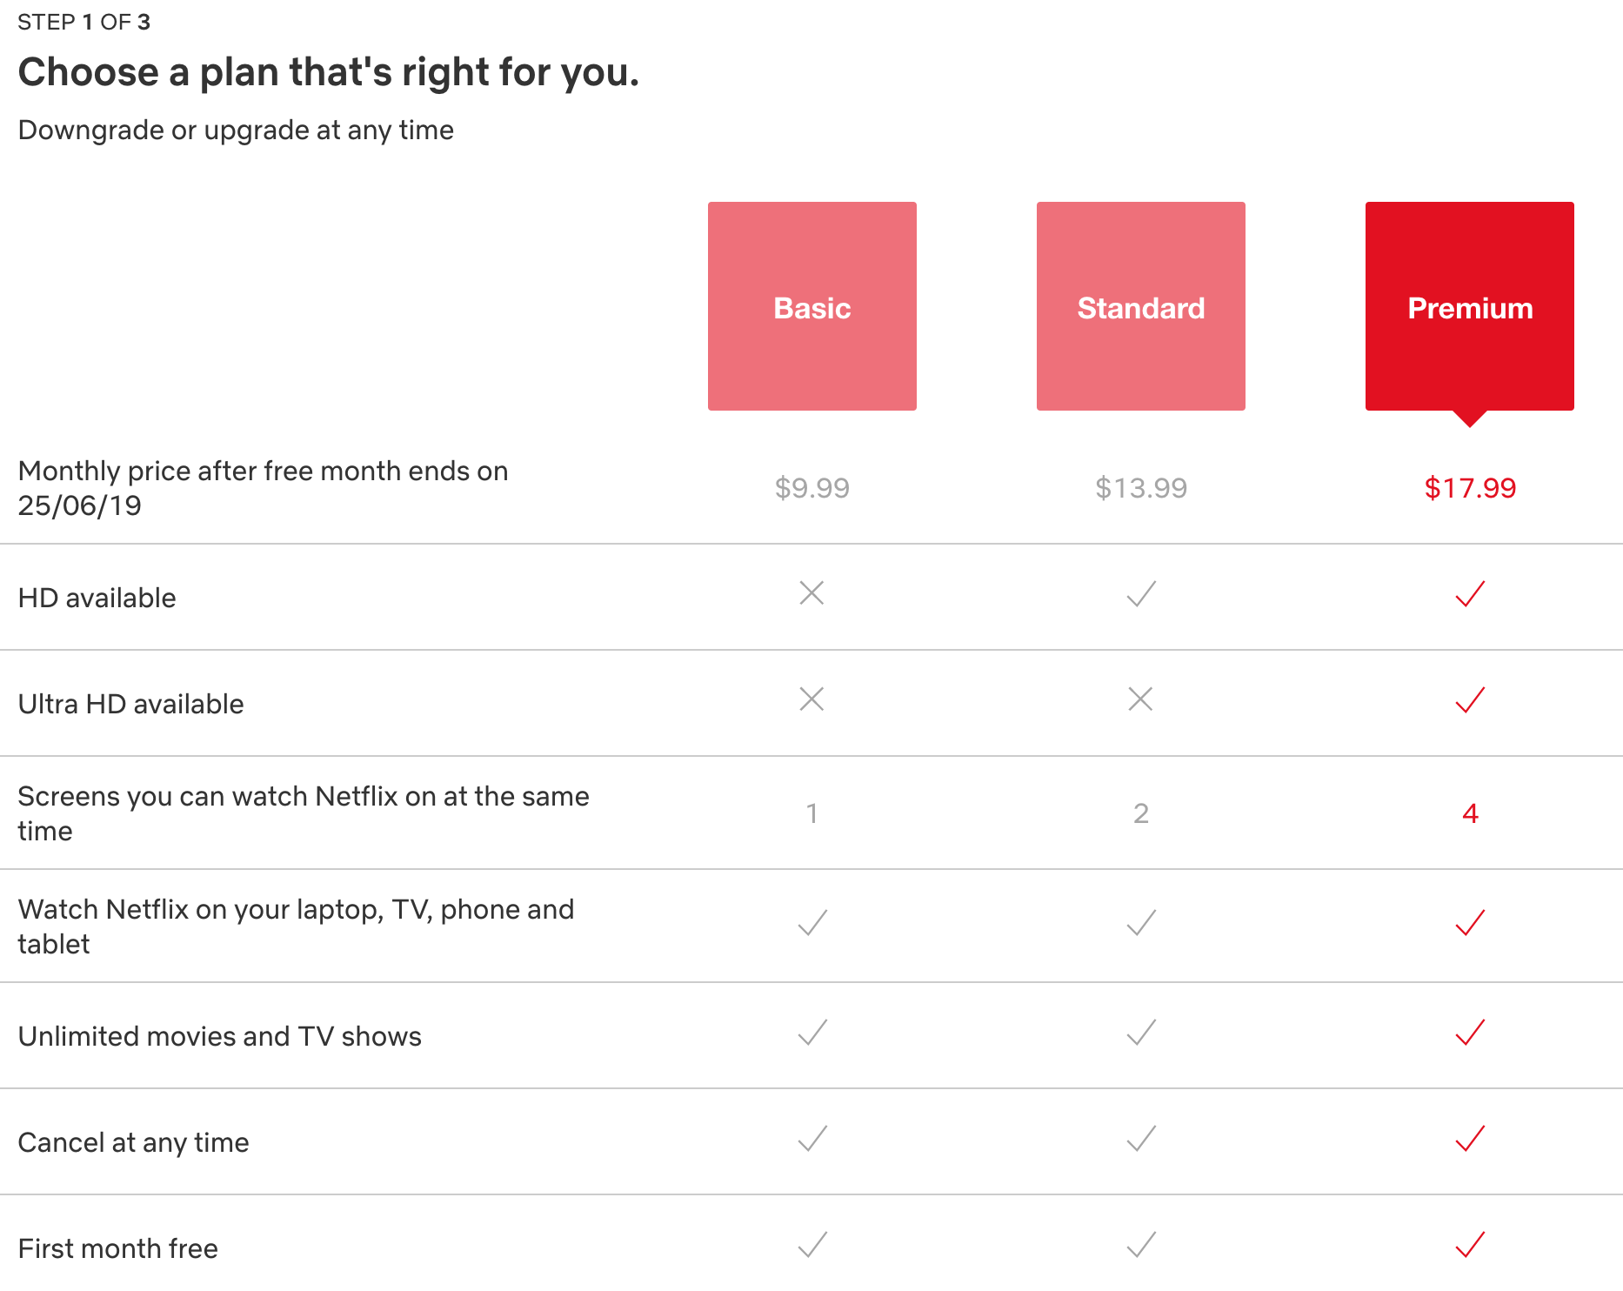Click Unlimited movies checkmark under Basic
The width and height of the screenshot is (1623, 1291).
tap(811, 1033)
